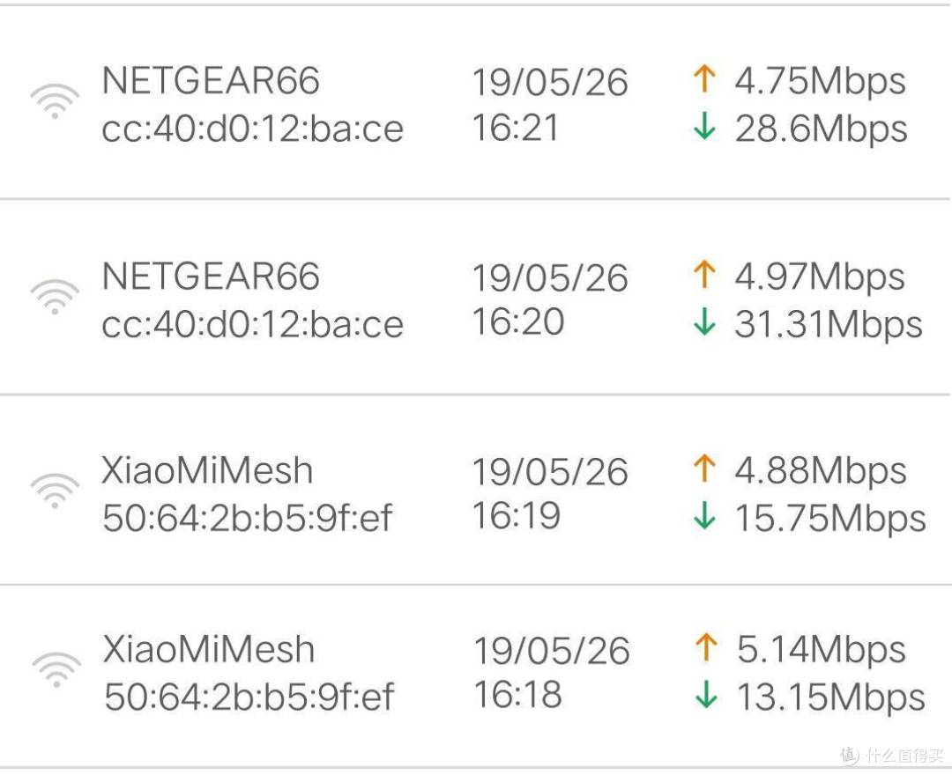
Task: Click the 16:19 test timestamp
Action: [517, 516]
